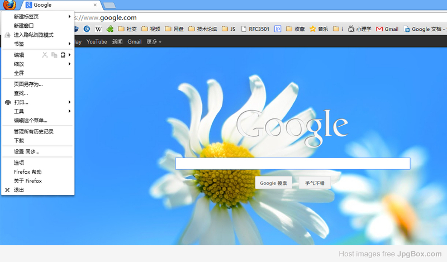Expand the 新建标签页 submenu
The image size is (447, 262).
[x=69, y=17]
